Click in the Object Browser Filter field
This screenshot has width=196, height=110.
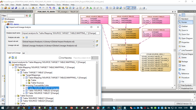pyautogui.click(x=16, y=16)
